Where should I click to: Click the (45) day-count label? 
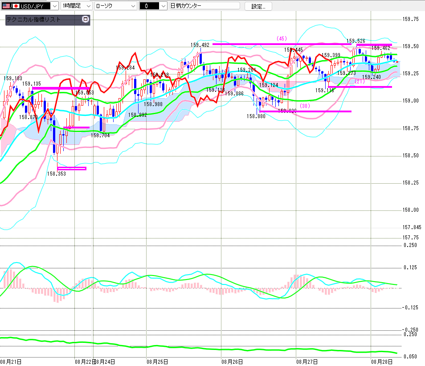282,38
